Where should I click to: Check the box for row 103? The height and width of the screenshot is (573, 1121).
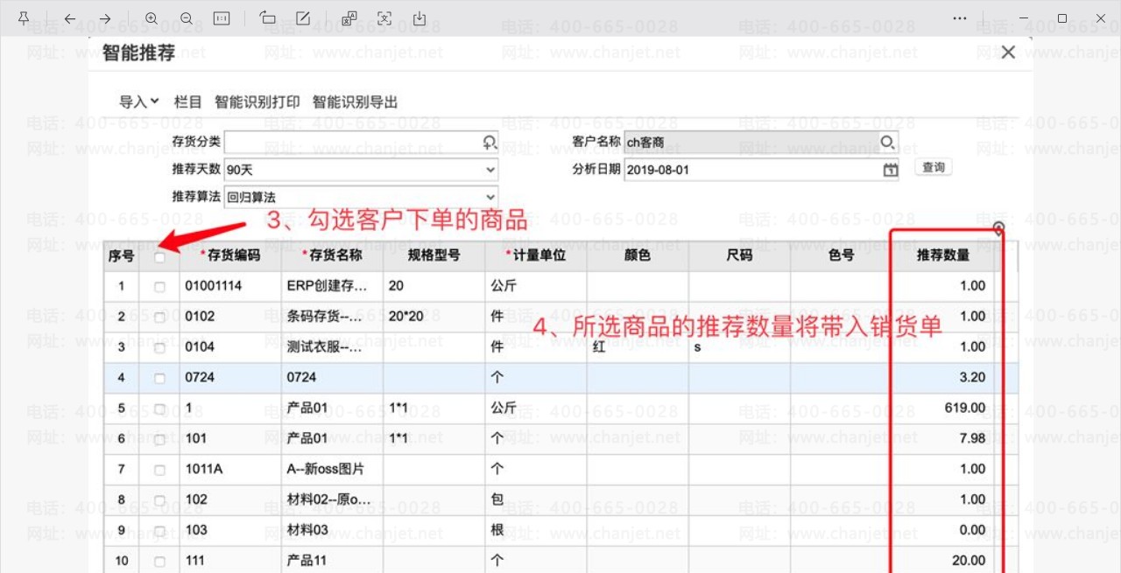(159, 530)
